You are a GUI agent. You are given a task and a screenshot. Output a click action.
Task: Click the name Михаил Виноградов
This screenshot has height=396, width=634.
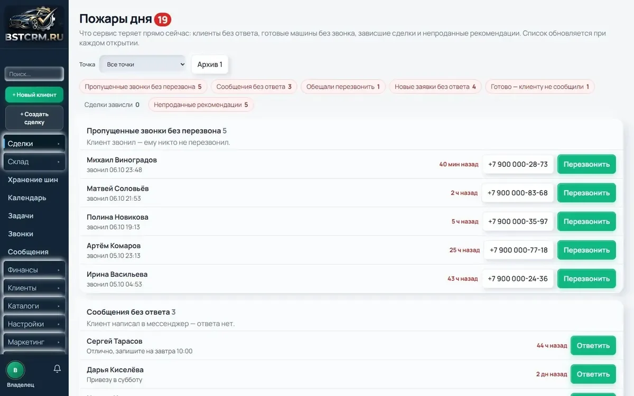pyautogui.click(x=122, y=160)
